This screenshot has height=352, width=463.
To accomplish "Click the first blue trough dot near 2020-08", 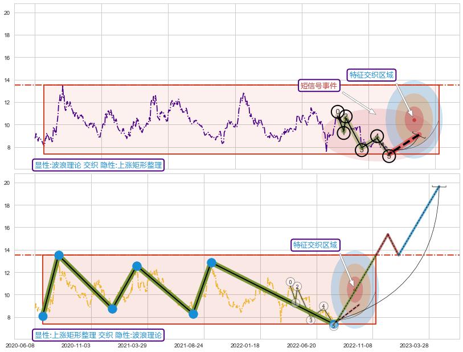I will point(43,317).
